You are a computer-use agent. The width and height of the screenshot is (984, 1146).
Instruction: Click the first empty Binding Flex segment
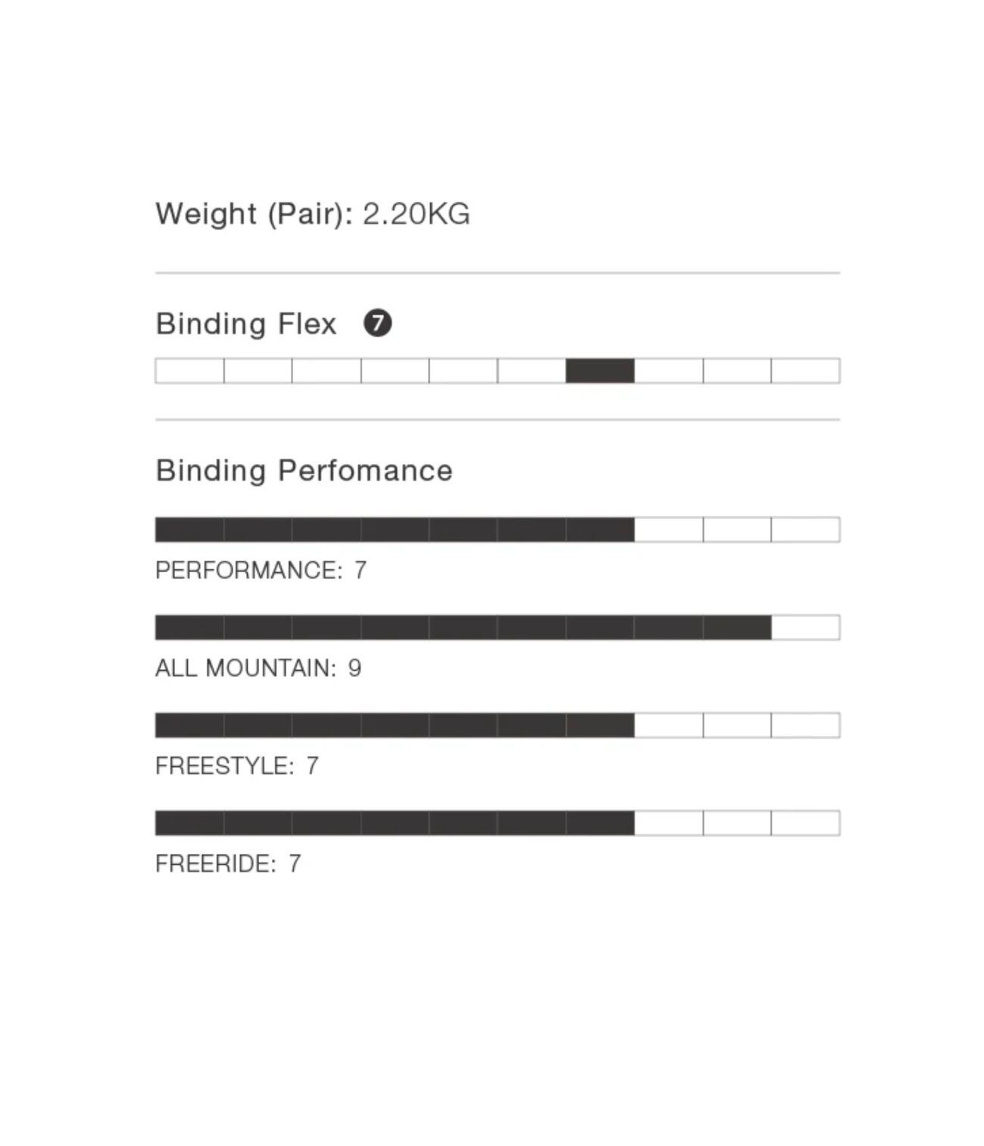click(189, 371)
